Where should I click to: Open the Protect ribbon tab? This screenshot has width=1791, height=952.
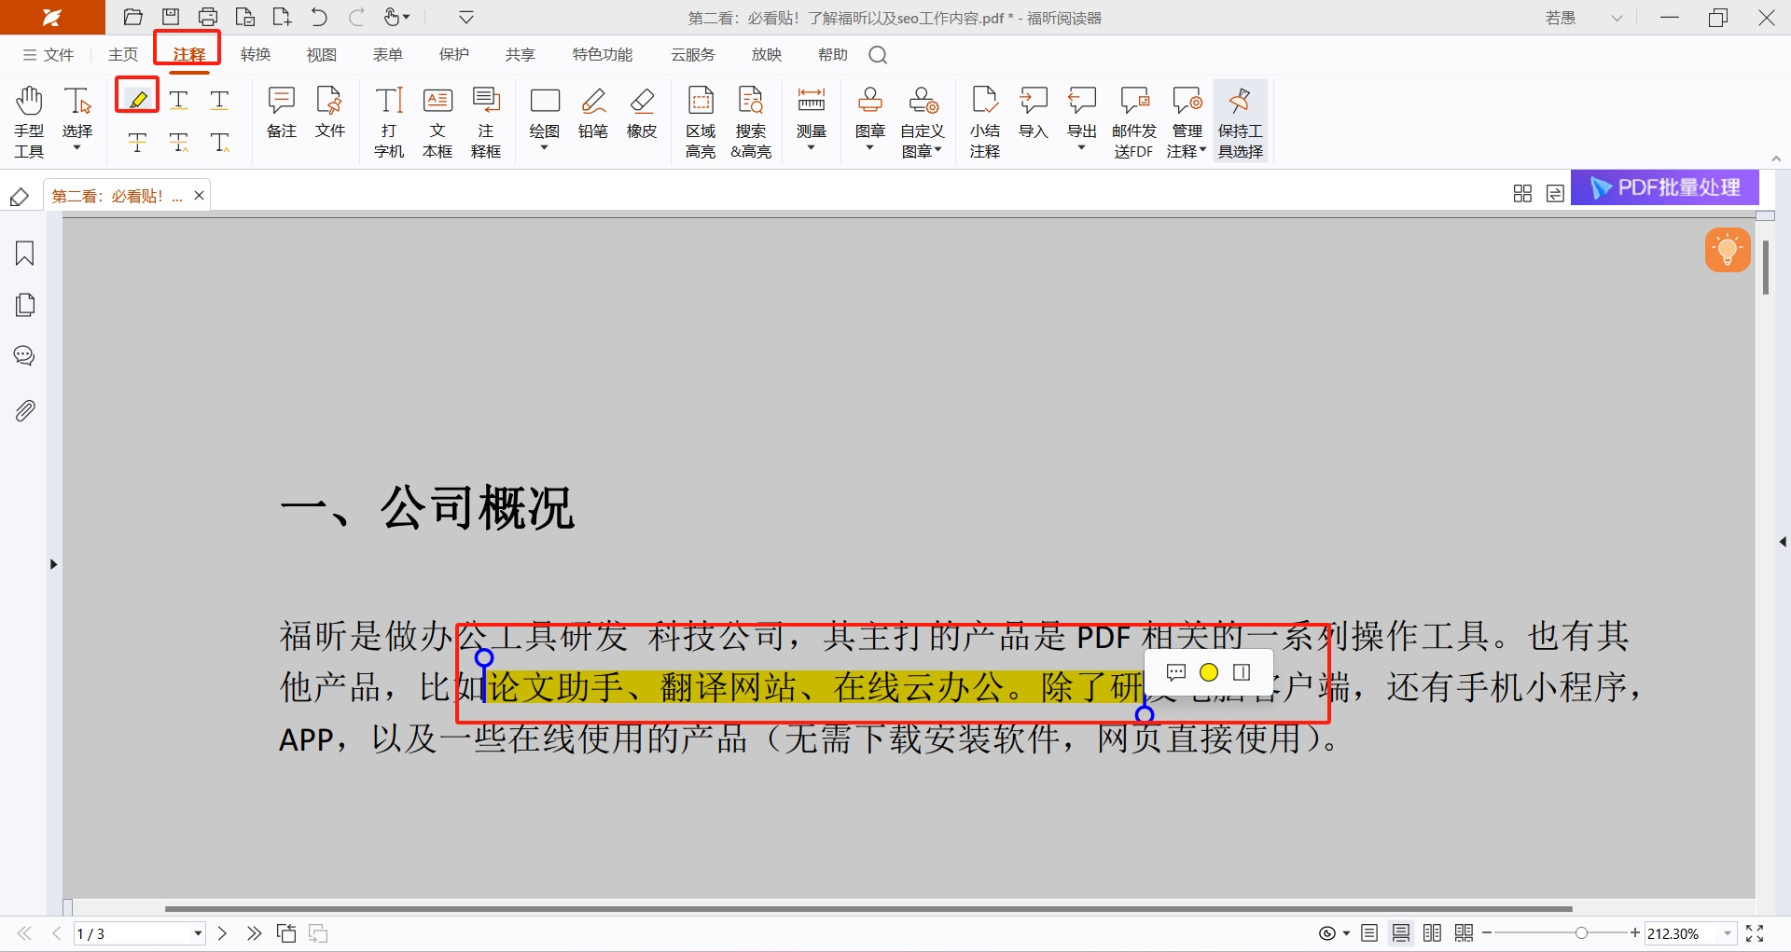coord(453,55)
